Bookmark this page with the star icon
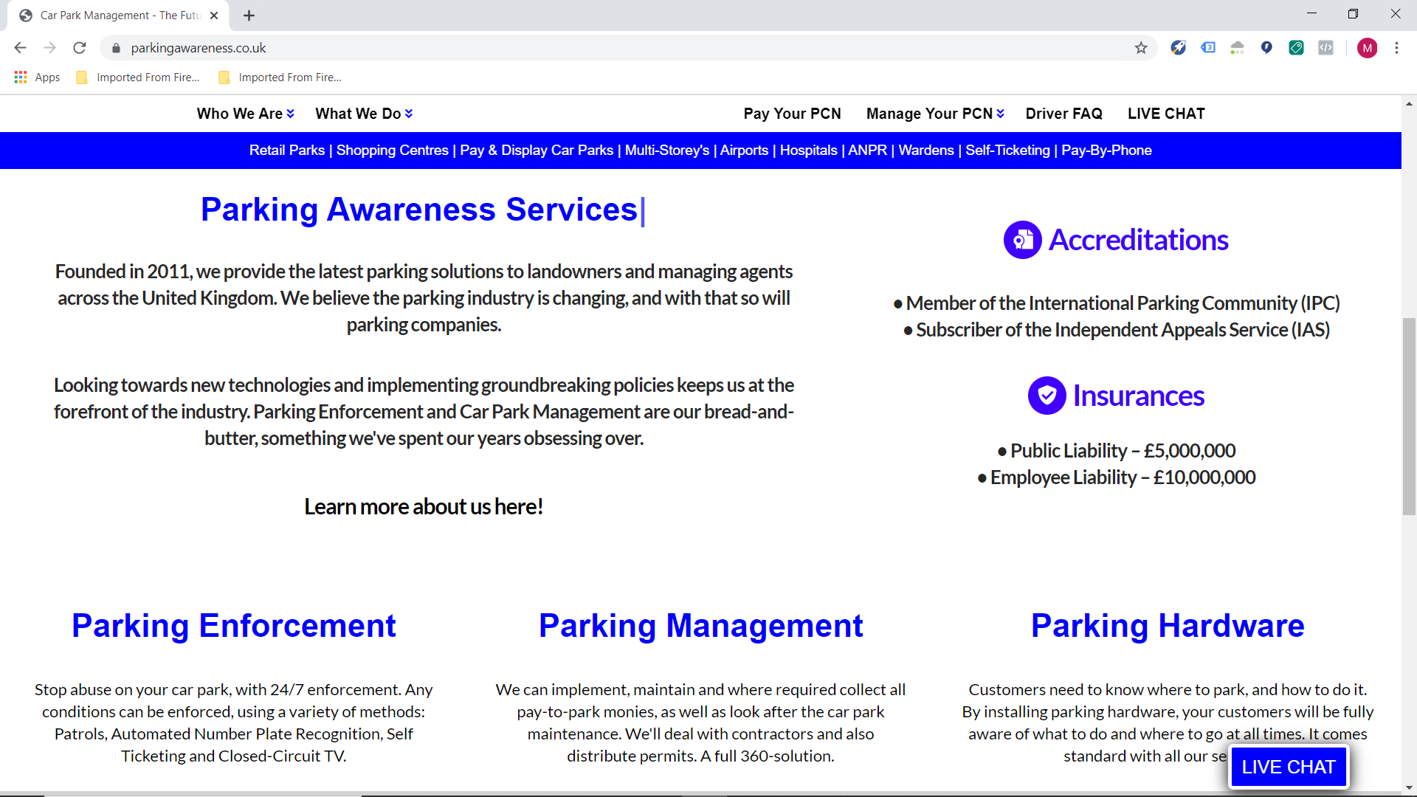The height and width of the screenshot is (797, 1417). pyautogui.click(x=1141, y=48)
